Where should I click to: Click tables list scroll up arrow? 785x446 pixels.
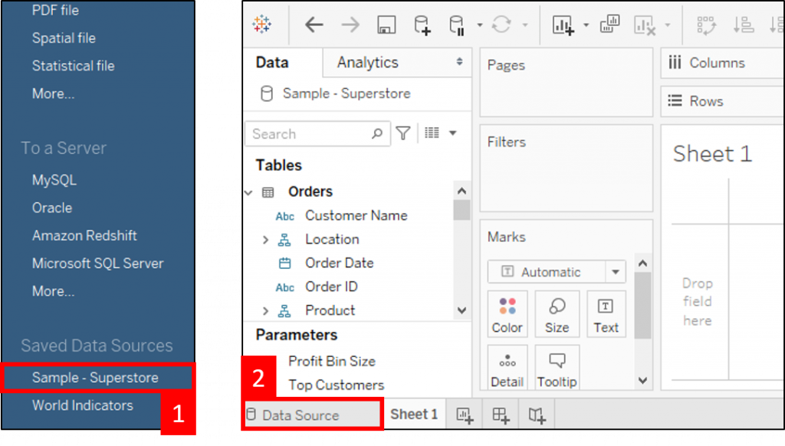pos(461,191)
